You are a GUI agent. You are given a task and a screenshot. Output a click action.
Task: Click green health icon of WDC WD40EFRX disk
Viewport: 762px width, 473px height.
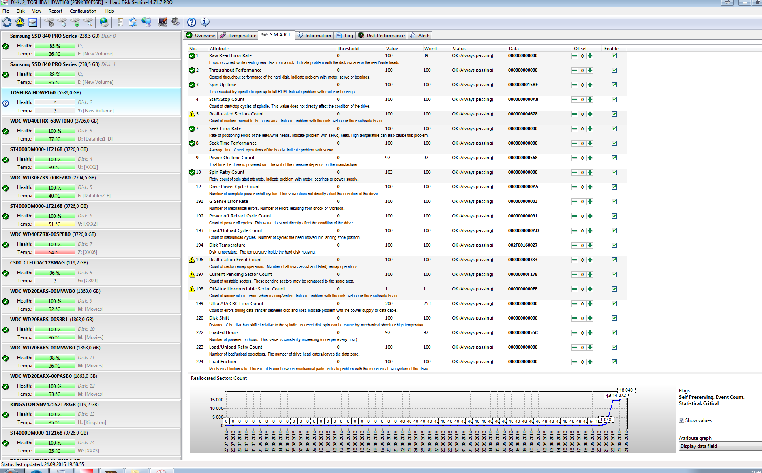(6, 132)
